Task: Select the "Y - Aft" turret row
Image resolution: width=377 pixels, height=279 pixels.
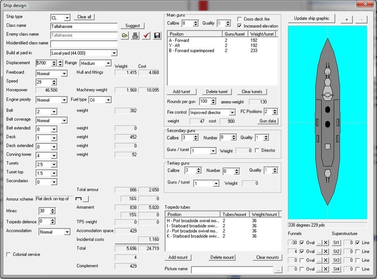Action: [x=223, y=45]
